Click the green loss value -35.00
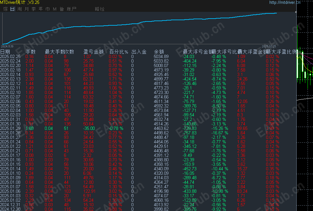This screenshot has height=211, width=313. 89,129
